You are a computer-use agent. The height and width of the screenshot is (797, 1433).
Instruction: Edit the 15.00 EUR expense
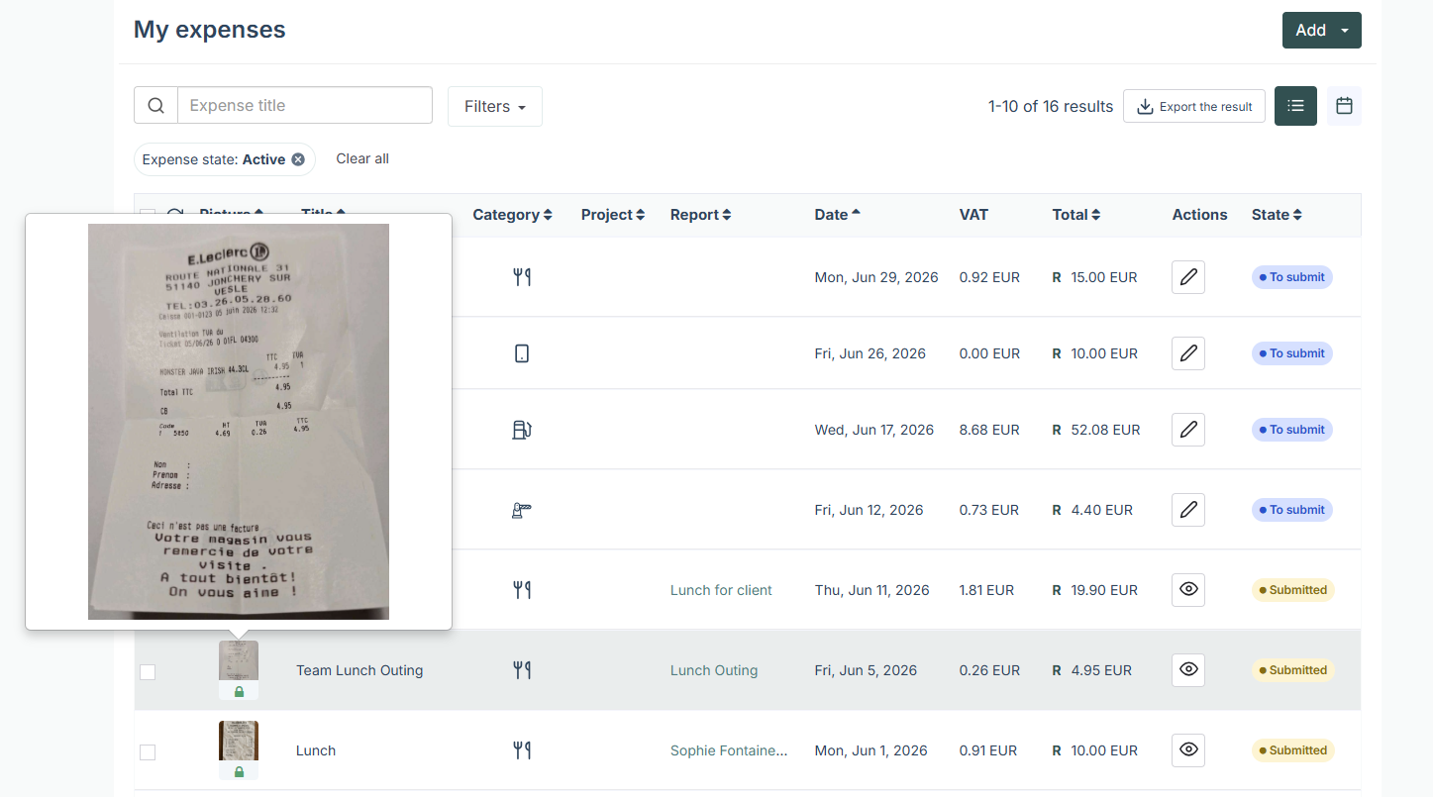pyautogui.click(x=1188, y=277)
